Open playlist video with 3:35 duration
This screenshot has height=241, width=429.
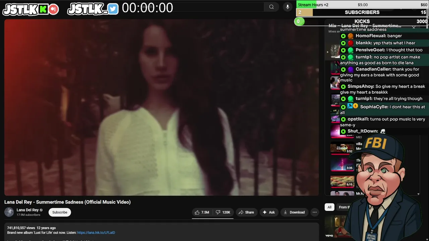[342, 164]
